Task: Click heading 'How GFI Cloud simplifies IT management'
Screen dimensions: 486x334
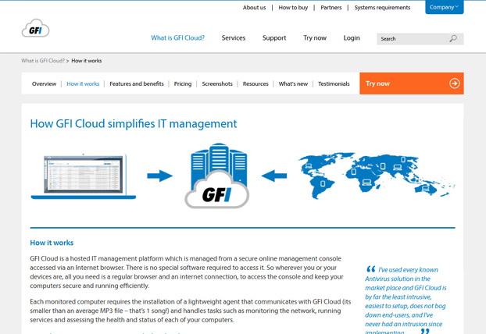Action: coord(134,123)
